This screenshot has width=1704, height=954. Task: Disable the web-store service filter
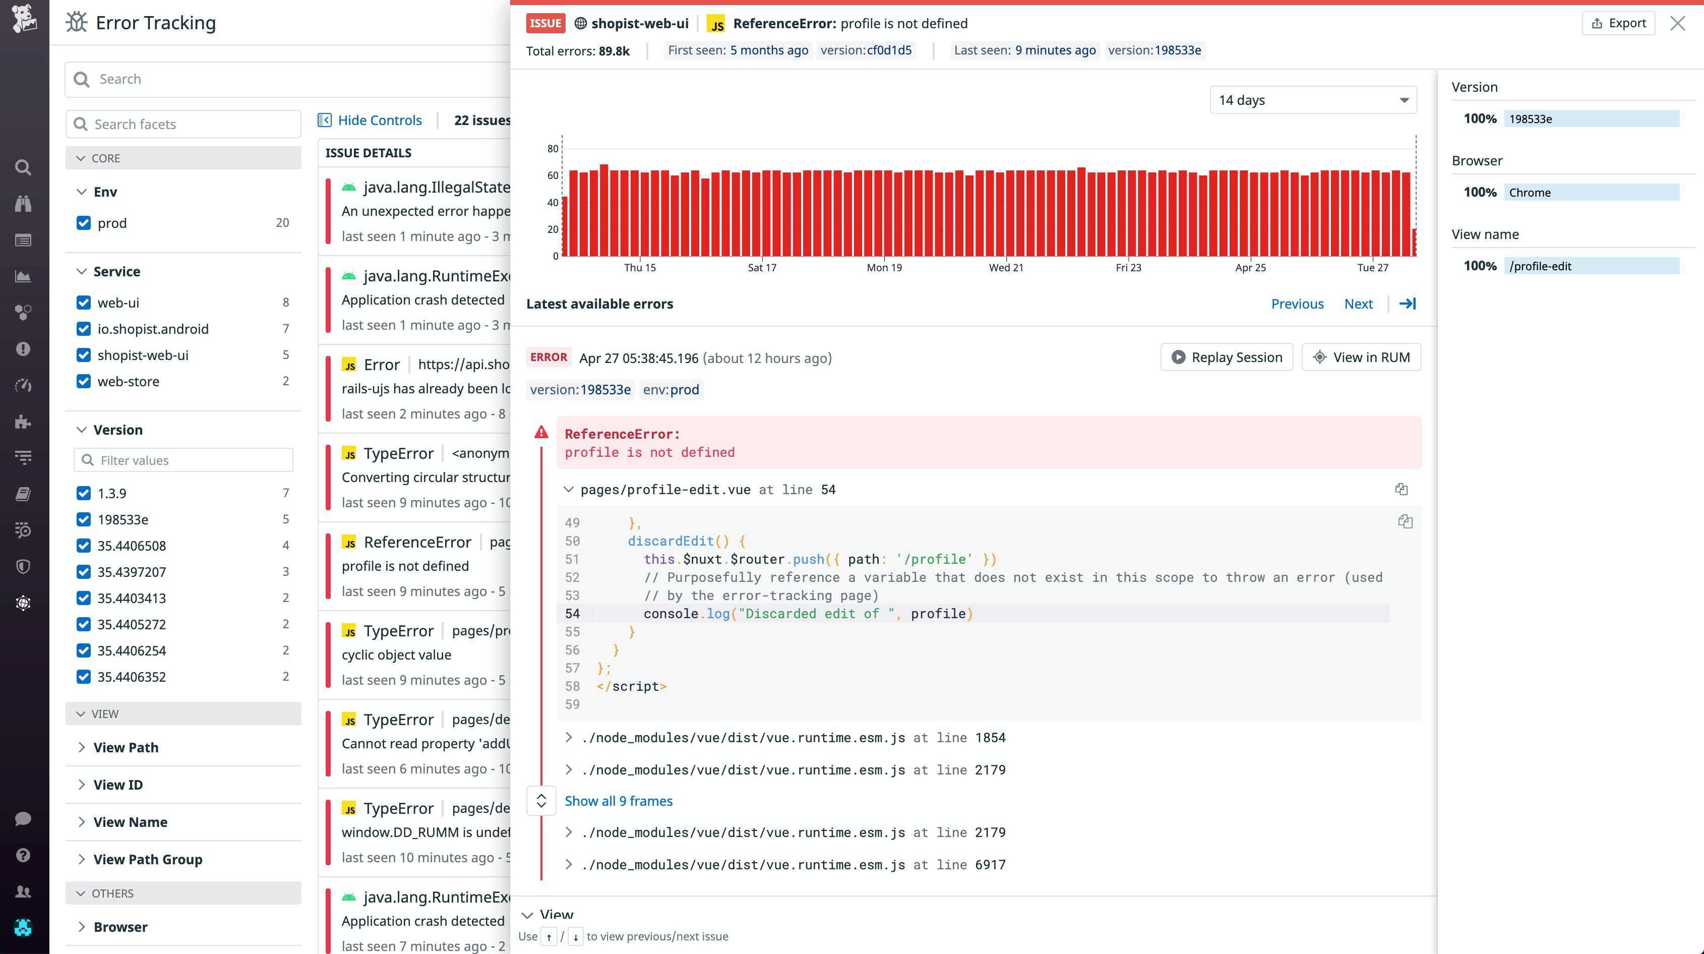point(83,381)
